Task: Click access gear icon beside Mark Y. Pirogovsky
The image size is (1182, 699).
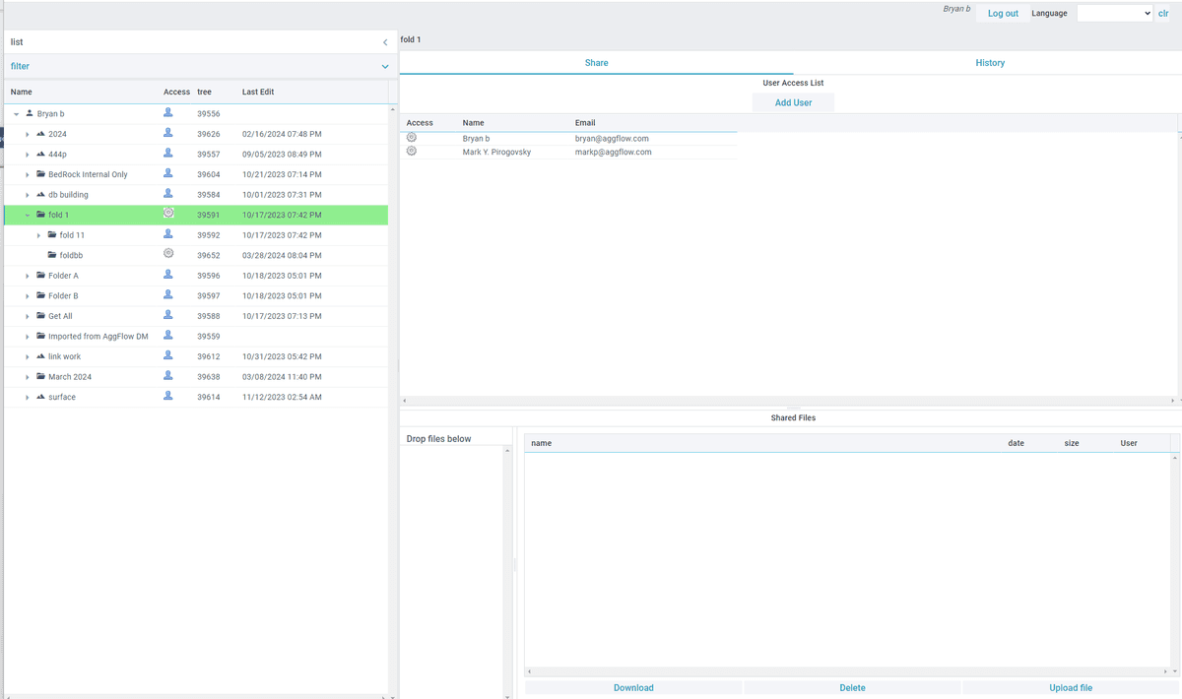Action: coord(412,152)
